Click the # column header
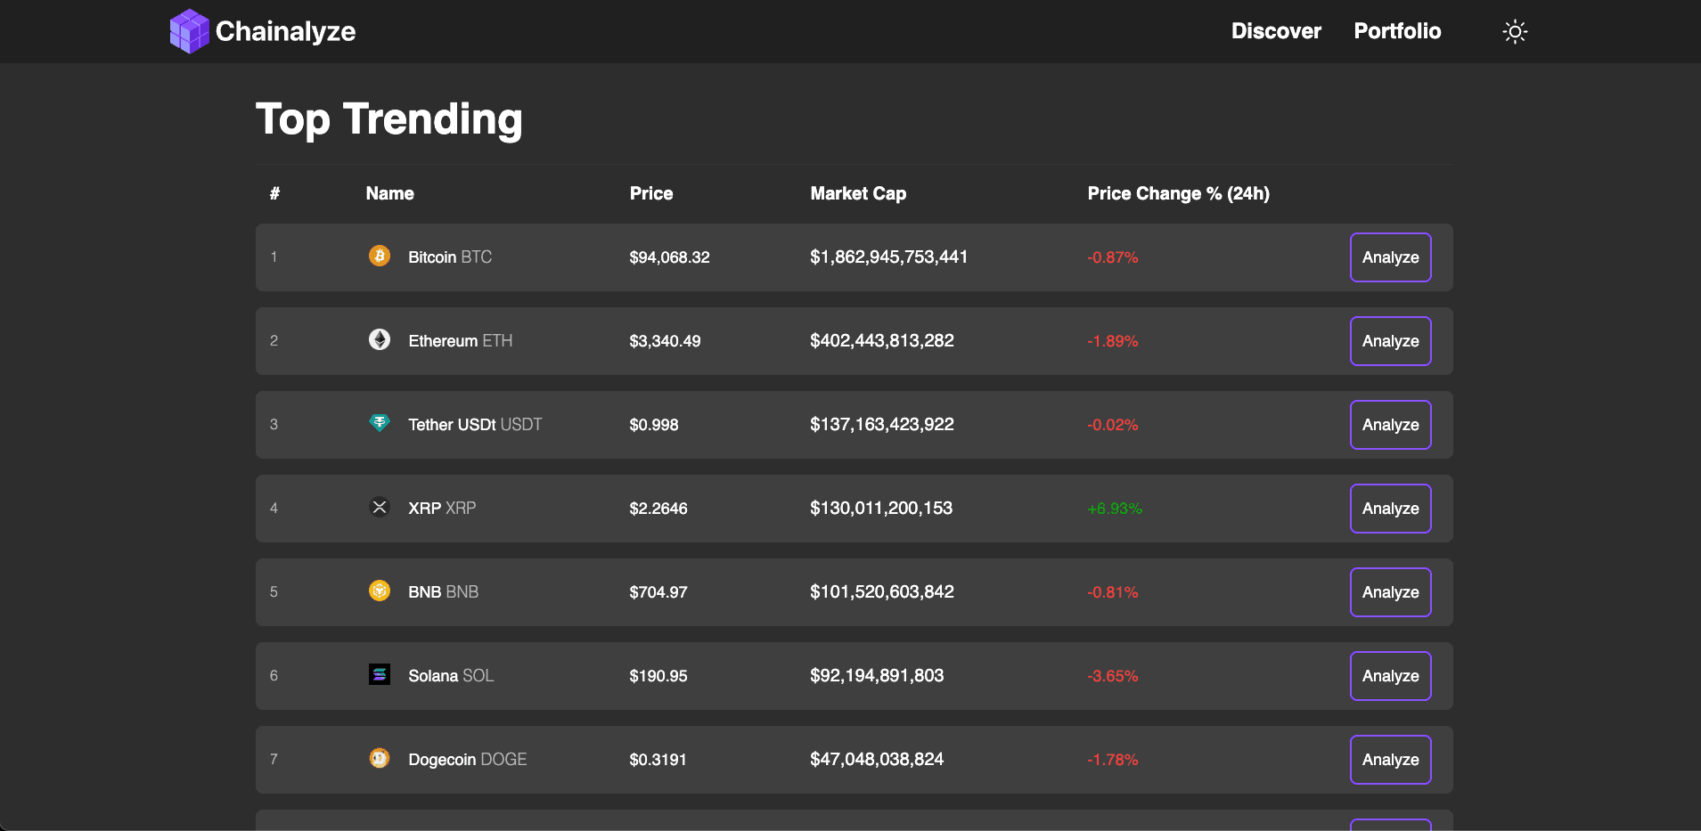The image size is (1701, 831). tap(274, 193)
